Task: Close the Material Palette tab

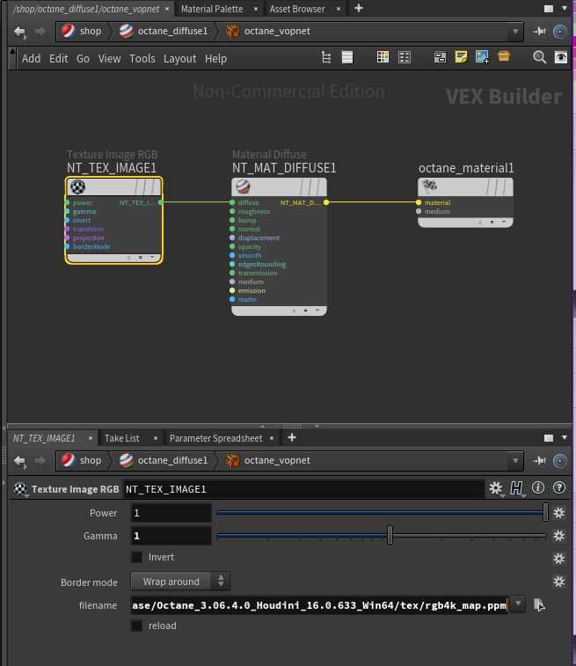Action: tap(256, 9)
